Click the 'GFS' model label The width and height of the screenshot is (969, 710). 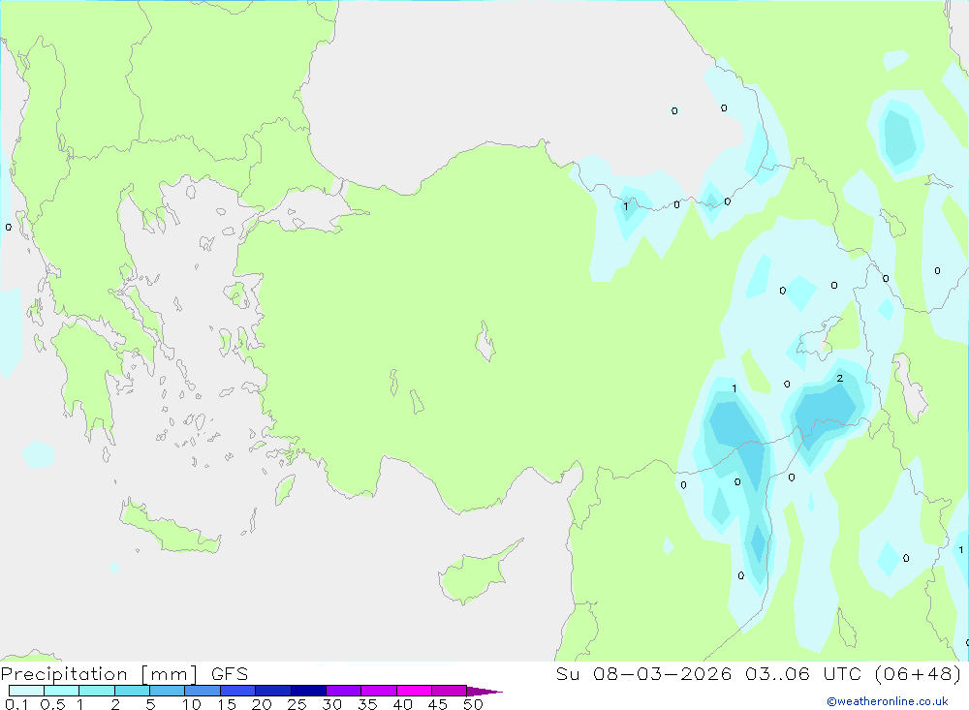230,674
